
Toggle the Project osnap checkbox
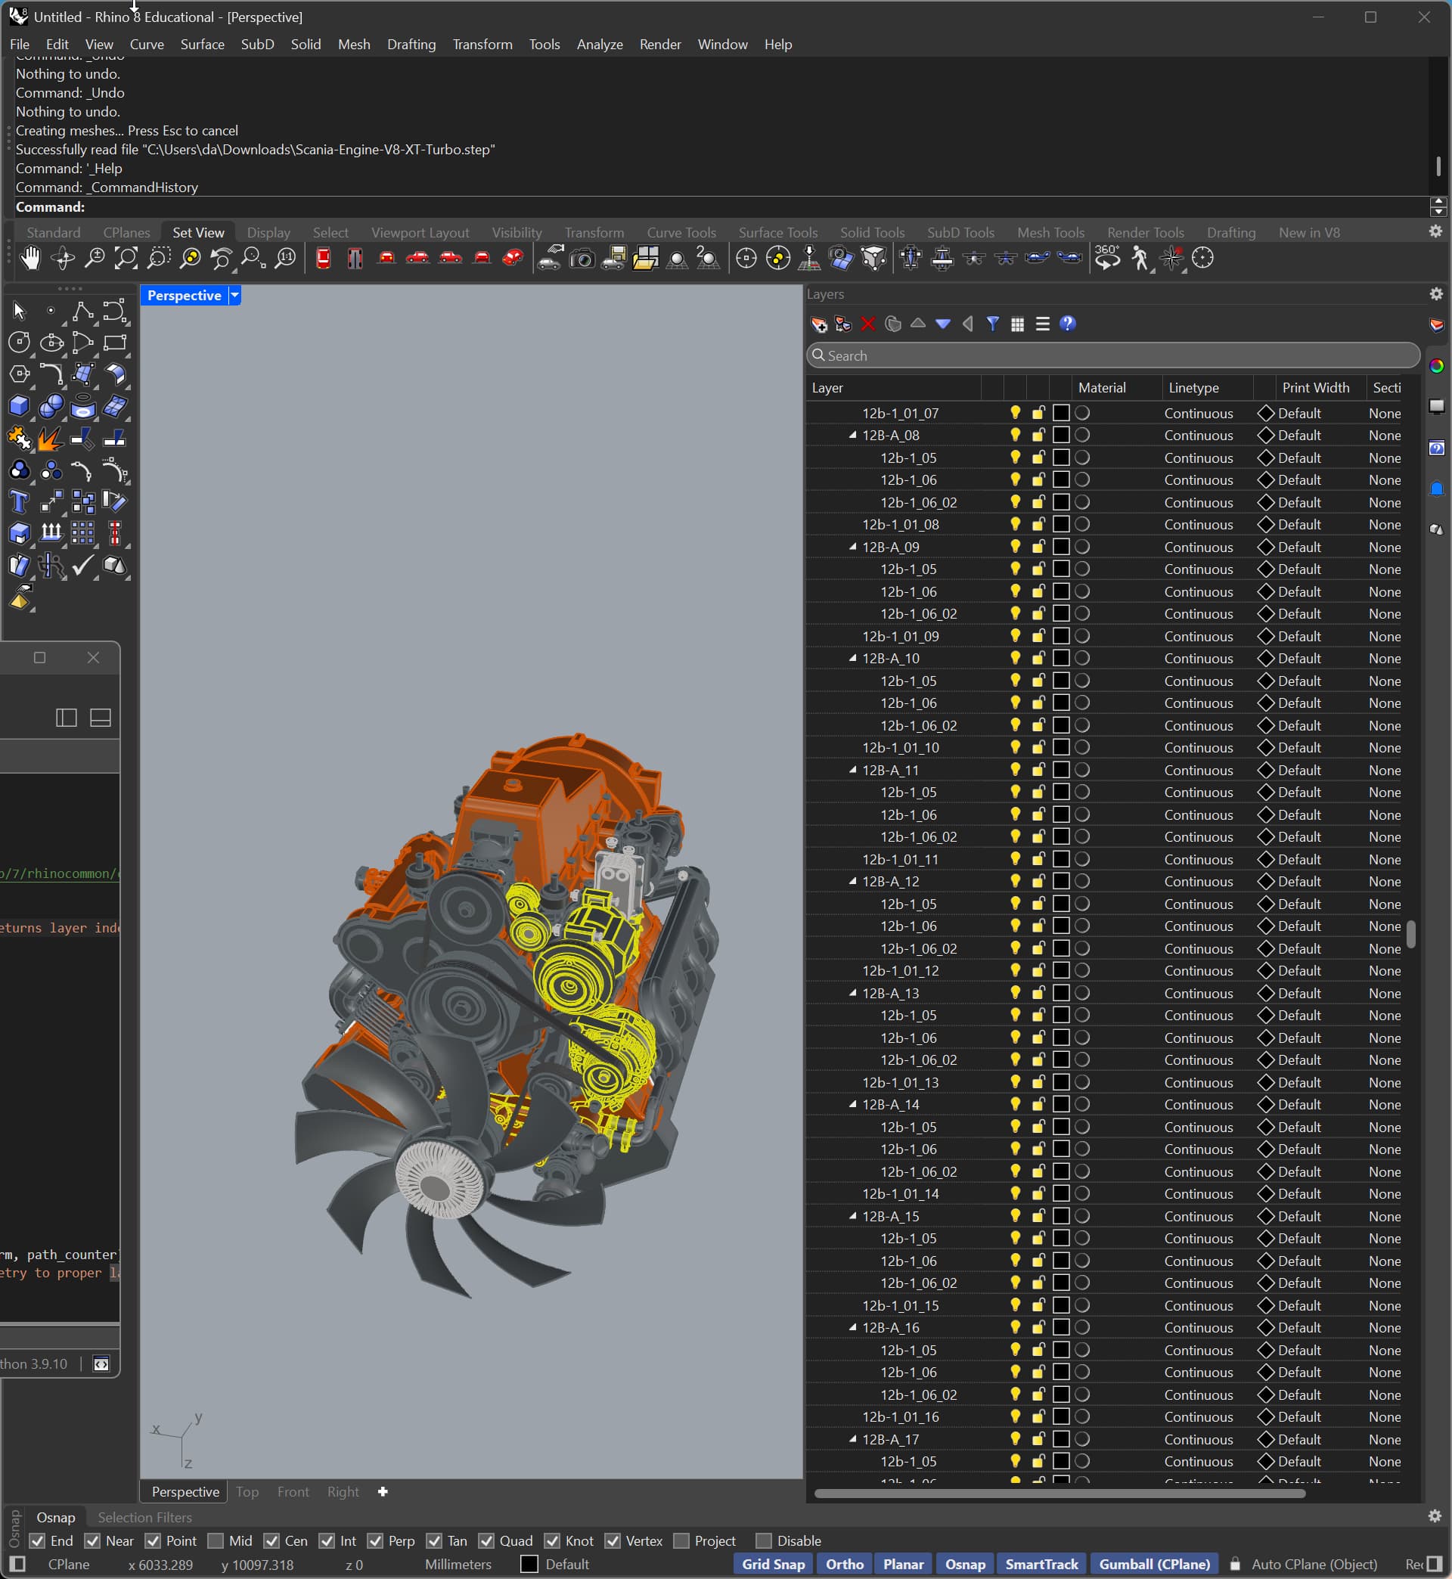tap(682, 1540)
